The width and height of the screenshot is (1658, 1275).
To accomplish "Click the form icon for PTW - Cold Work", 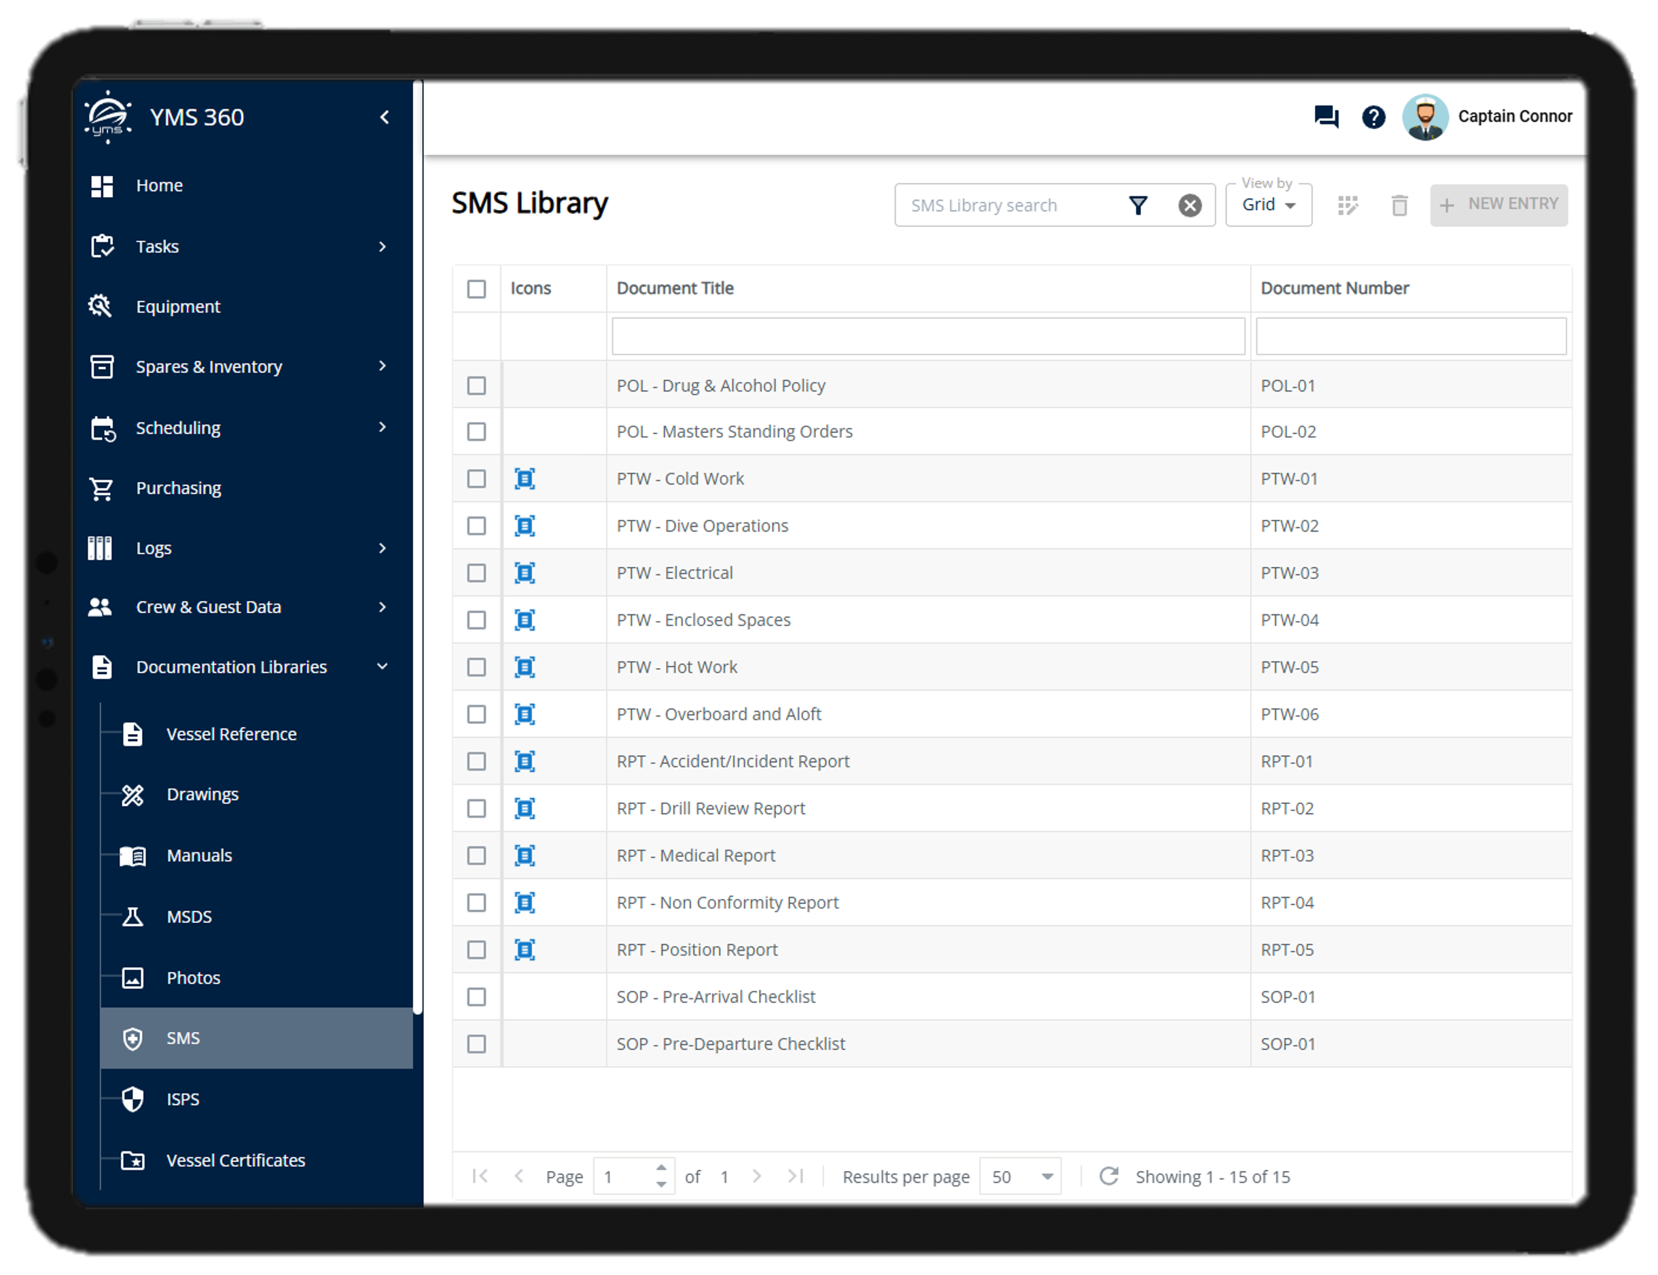I will pyautogui.click(x=525, y=479).
